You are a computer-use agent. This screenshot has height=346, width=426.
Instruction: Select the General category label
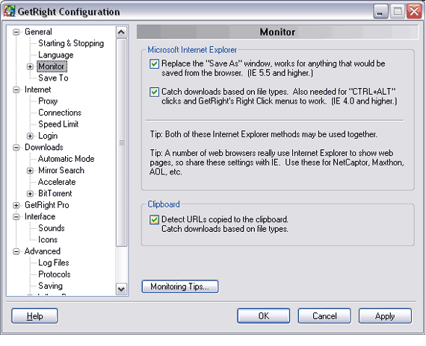click(x=38, y=32)
